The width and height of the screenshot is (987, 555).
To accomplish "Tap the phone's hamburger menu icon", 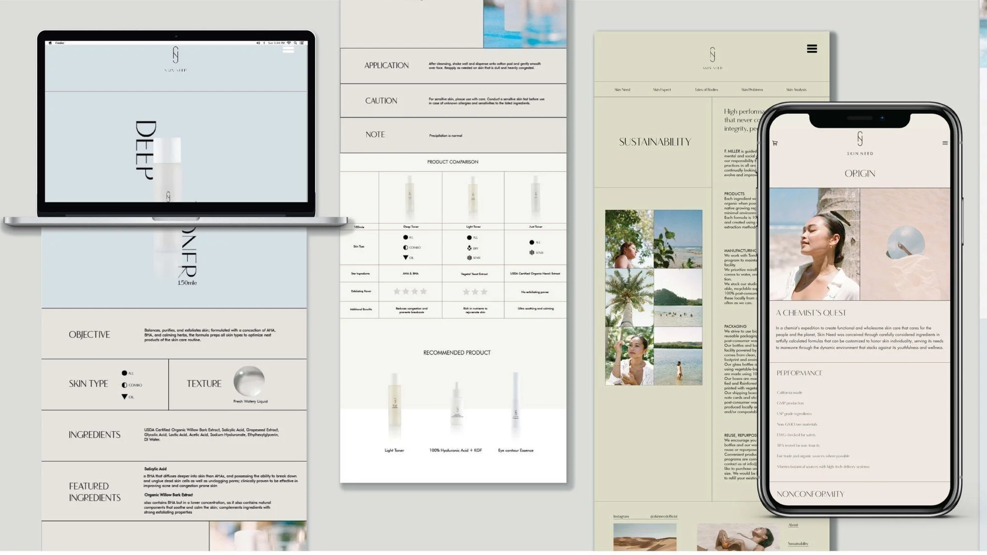I will (x=944, y=143).
